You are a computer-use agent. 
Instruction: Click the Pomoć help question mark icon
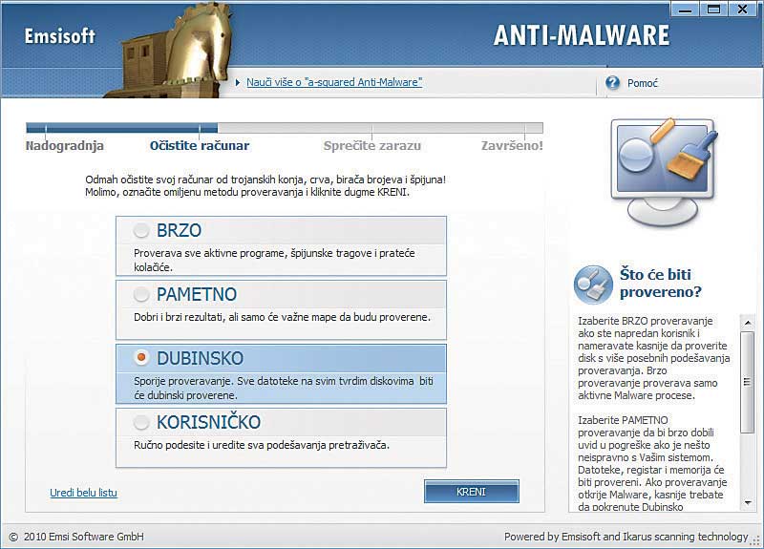coord(612,82)
